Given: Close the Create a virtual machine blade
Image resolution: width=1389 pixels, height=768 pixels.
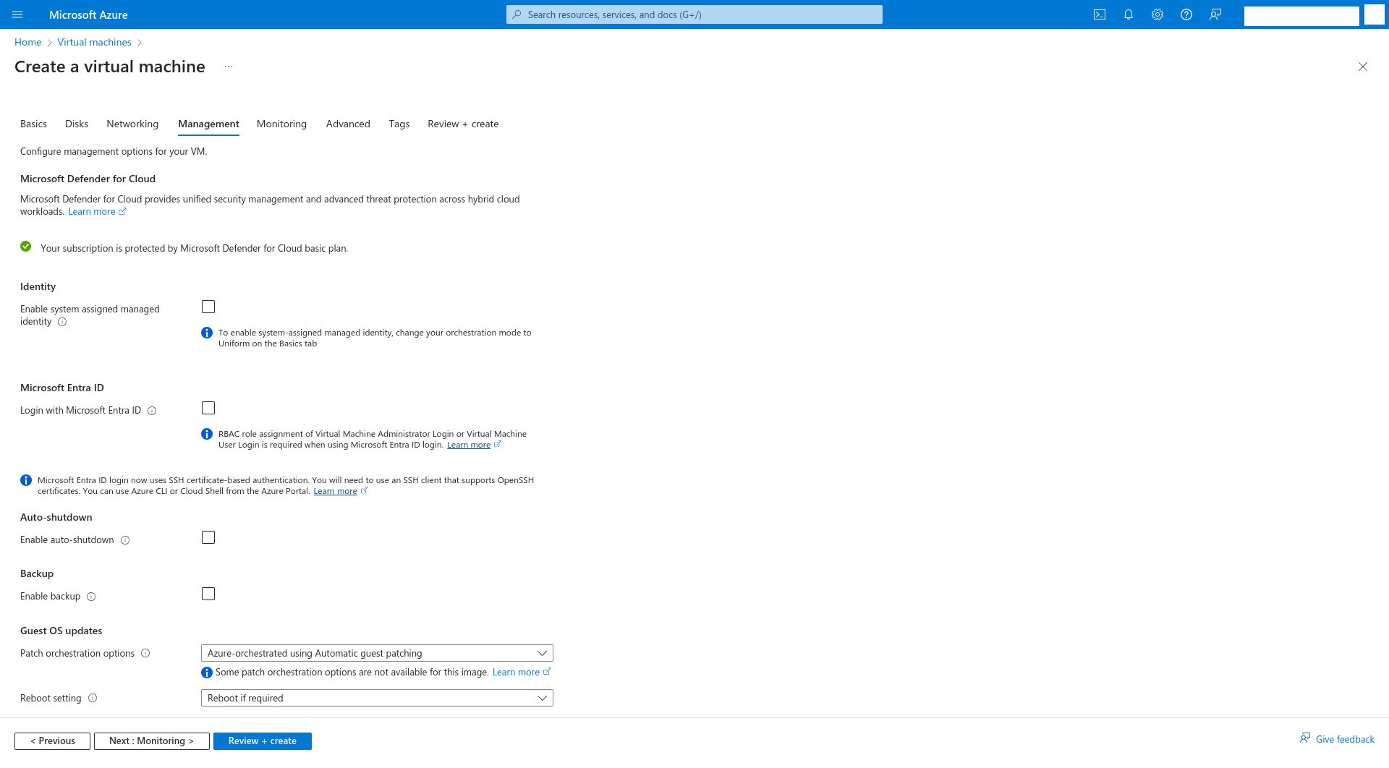Looking at the screenshot, I should pyautogui.click(x=1363, y=67).
